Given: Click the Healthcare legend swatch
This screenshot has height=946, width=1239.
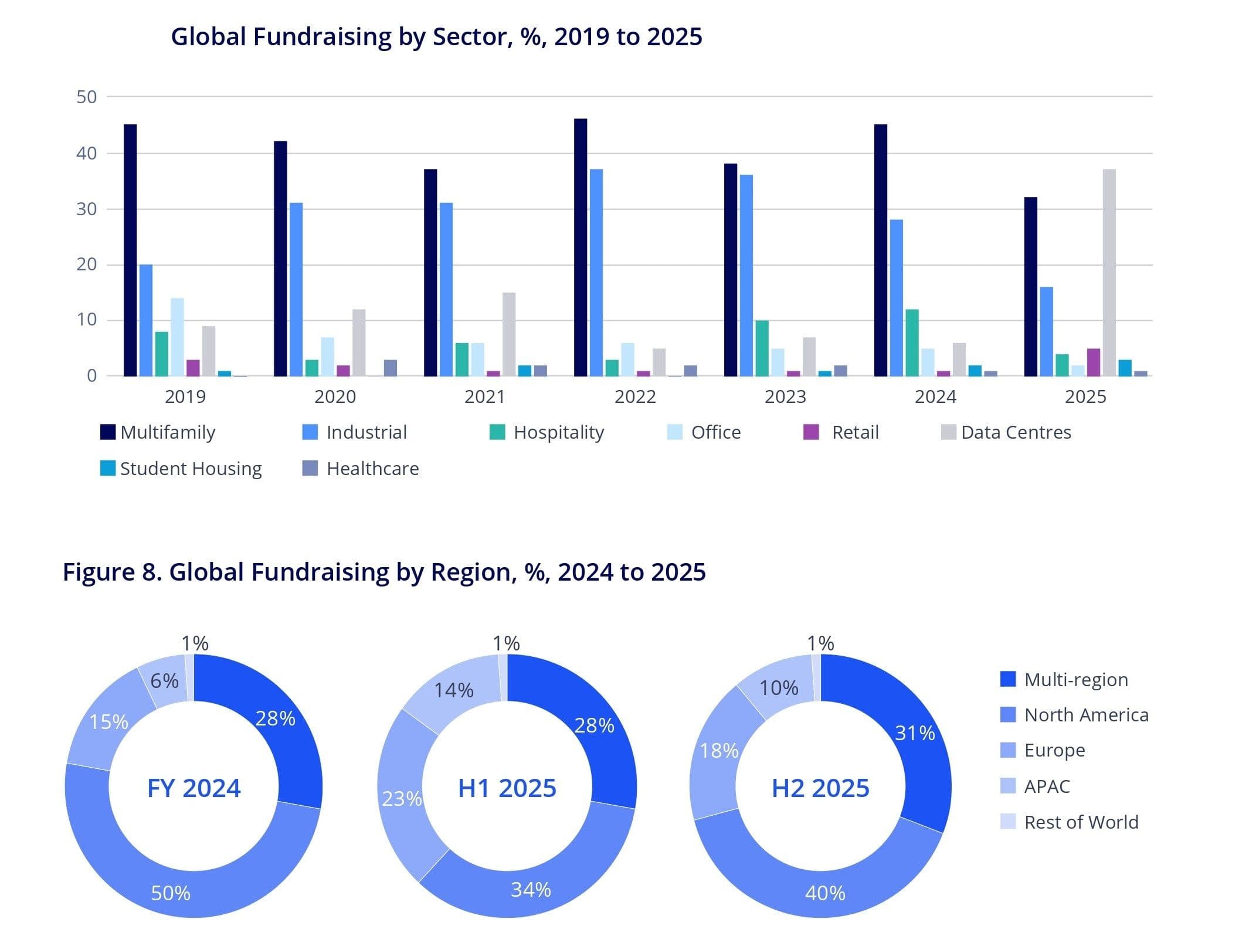Looking at the screenshot, I should [310, 469].
